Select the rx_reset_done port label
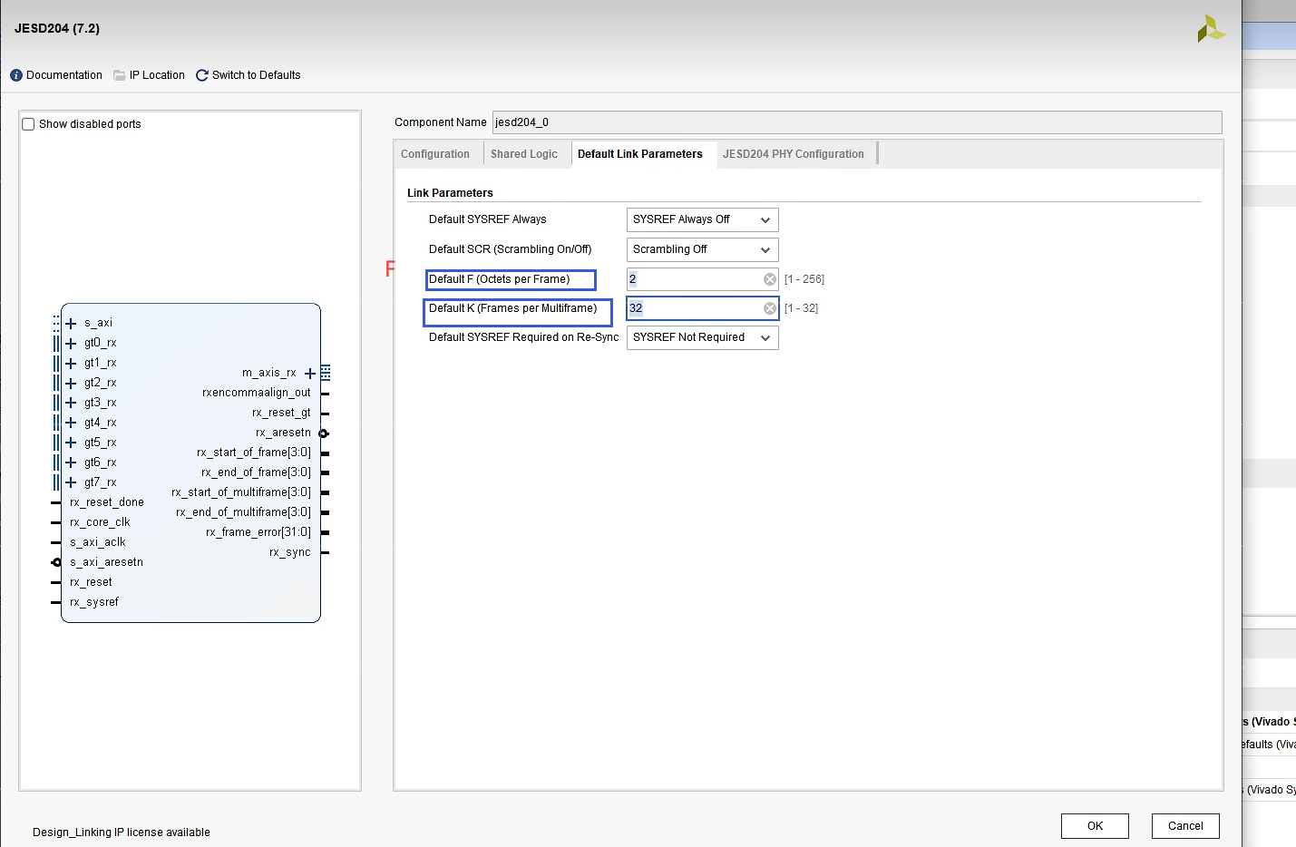1296x847 pixels. point(107,502)
